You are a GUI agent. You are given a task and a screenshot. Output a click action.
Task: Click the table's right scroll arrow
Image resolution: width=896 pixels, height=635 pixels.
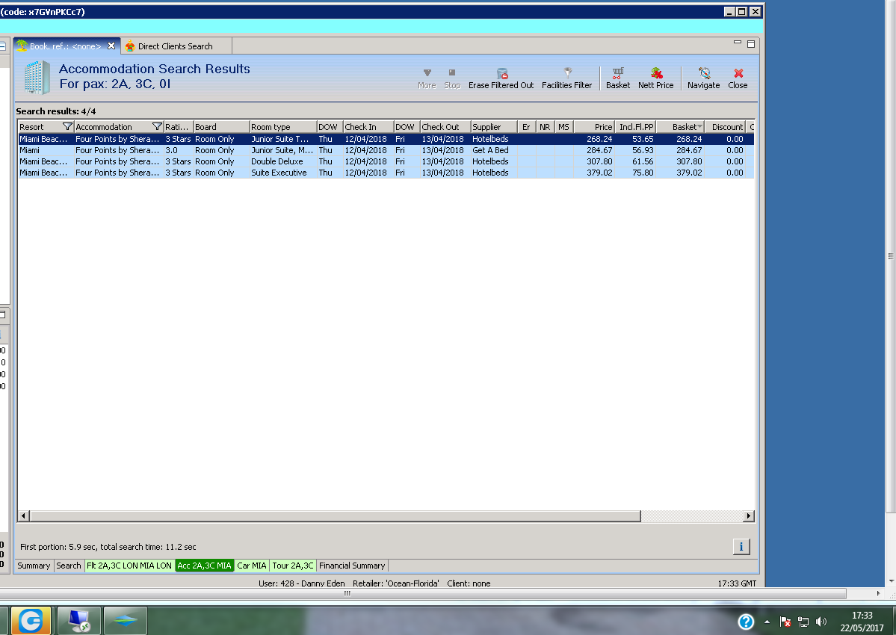749,516
